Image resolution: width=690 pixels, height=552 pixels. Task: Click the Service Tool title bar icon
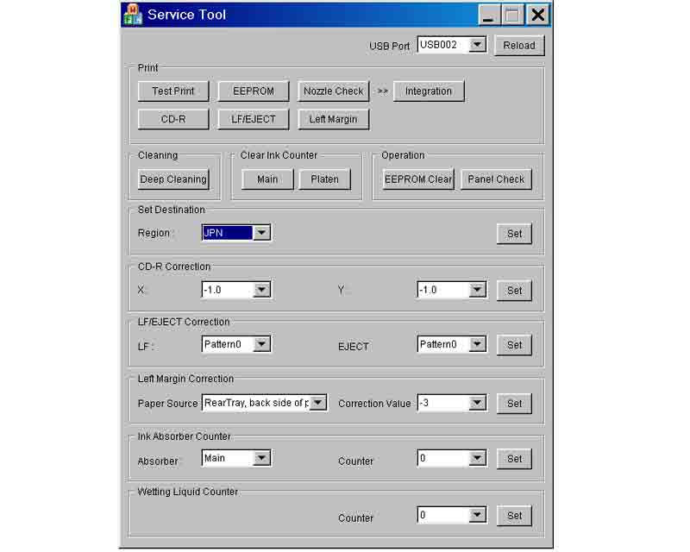click(133, 14)
